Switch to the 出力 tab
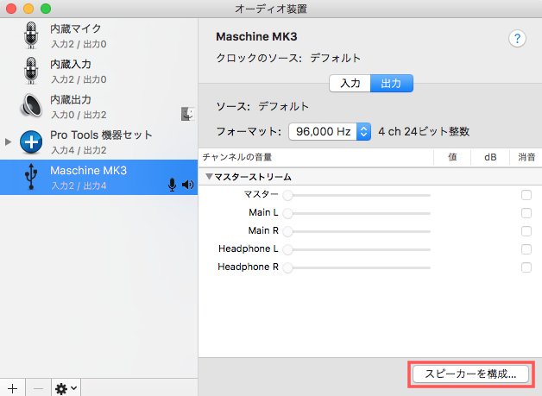This screenshot has height=396, width=542. click(391, 84)
